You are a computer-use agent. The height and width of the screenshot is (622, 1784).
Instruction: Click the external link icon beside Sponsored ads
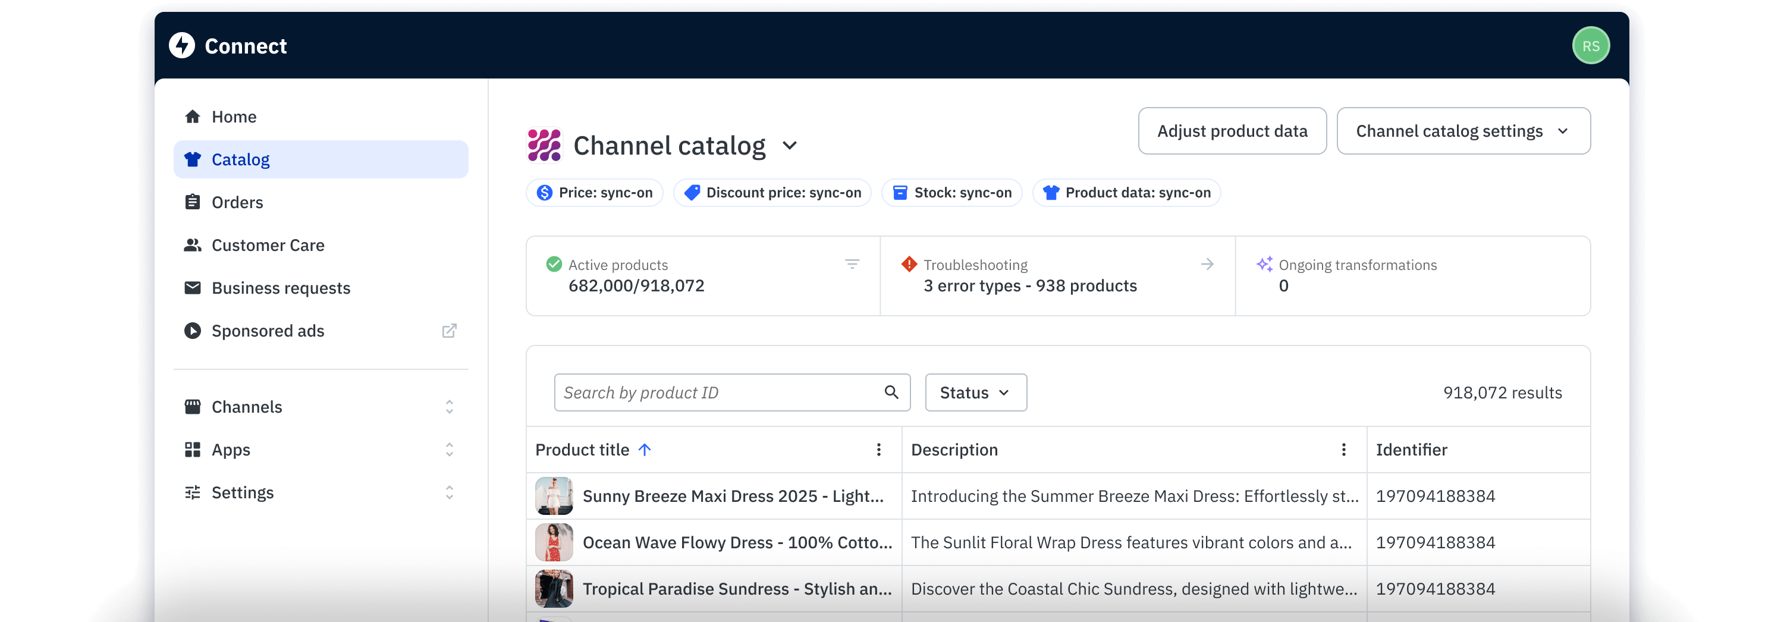(449, 331)
